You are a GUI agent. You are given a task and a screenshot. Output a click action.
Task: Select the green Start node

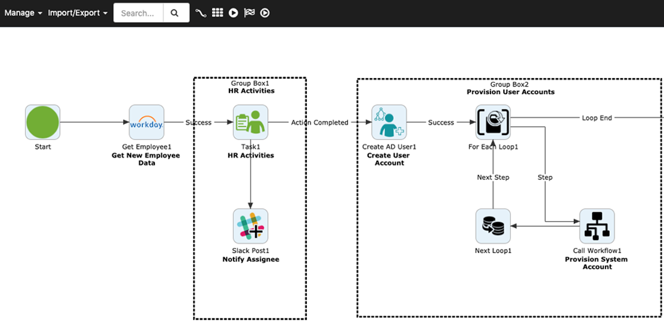42,122
